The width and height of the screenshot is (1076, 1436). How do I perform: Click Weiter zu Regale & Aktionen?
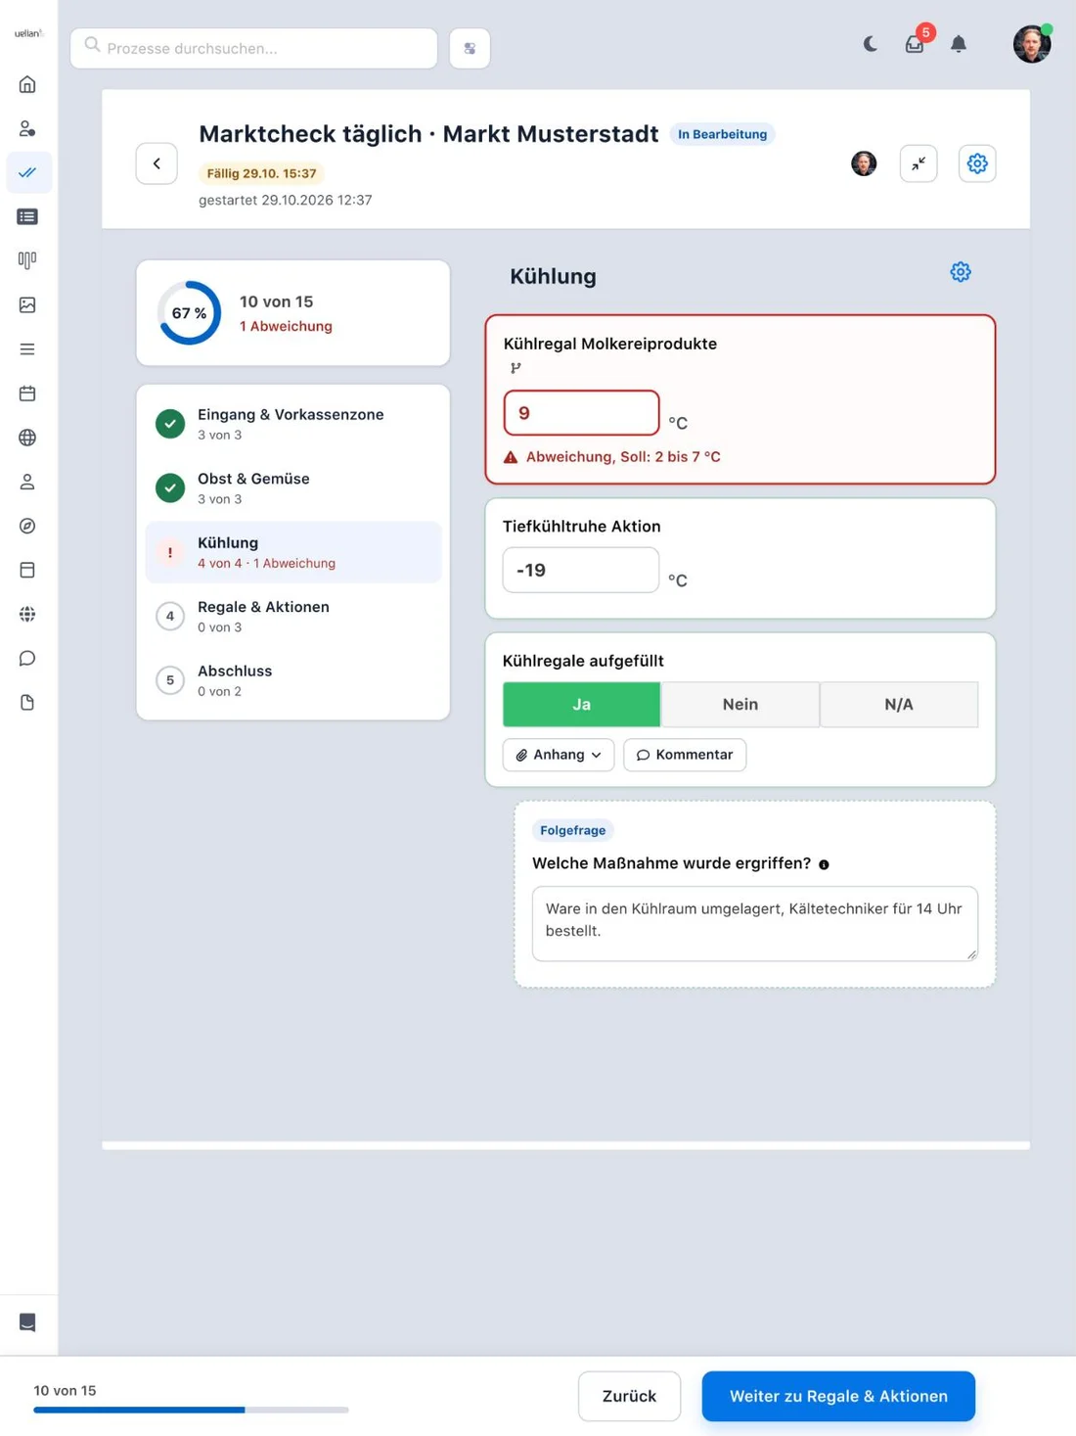point(838,1396)
